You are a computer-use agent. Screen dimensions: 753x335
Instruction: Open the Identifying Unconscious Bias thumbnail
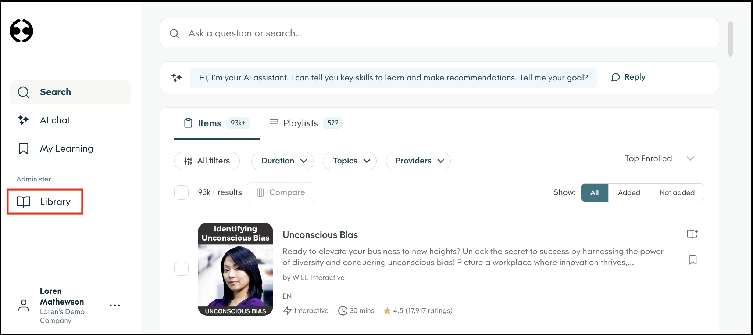point(235,269)
